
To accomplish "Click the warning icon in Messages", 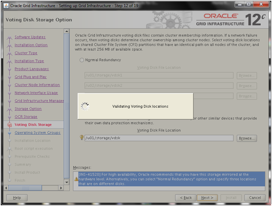I will coord(76,179).
